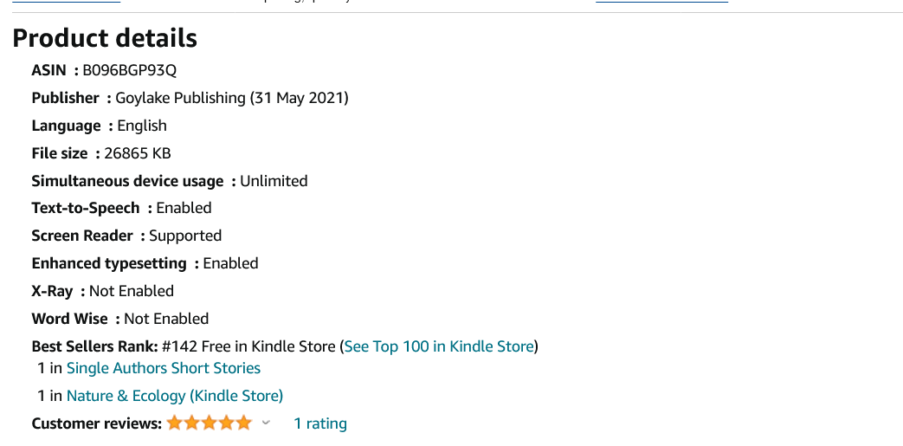903x446 pixels.
Task: Click the Product details heading
Action: coord(105,38)
